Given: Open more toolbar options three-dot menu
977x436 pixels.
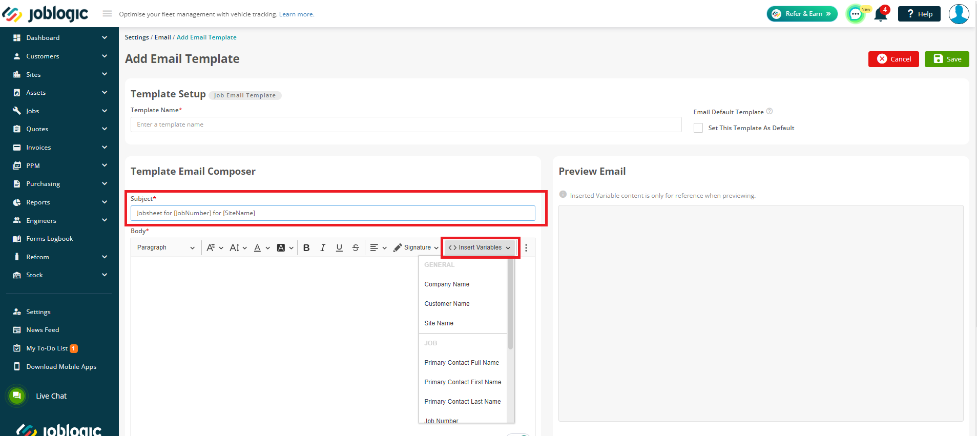Looking at the screenshot, I should 526,247.
